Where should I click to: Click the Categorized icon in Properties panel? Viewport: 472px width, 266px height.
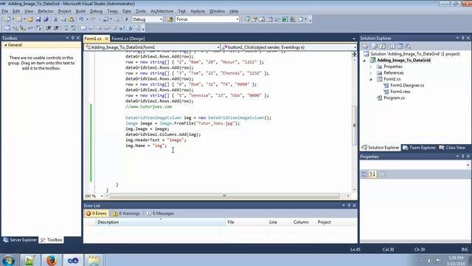364,174
